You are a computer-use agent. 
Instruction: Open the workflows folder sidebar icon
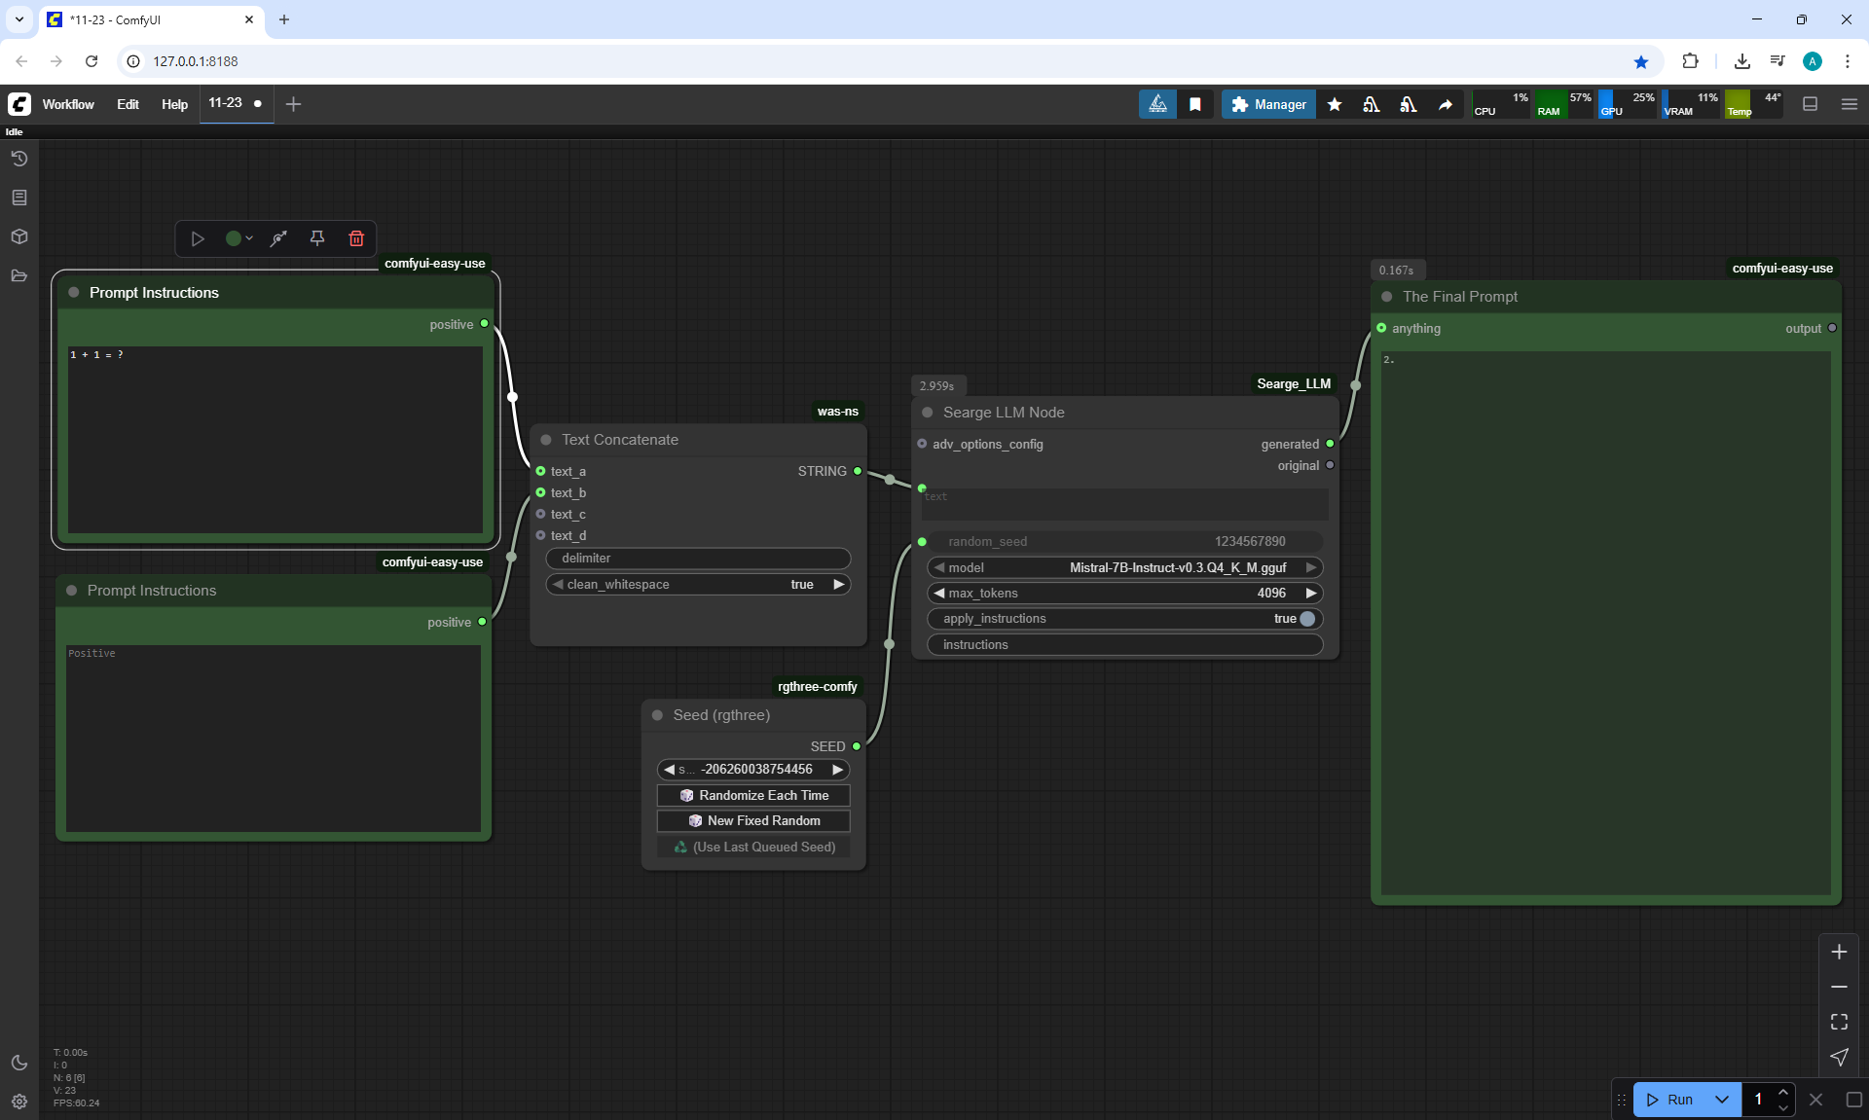(x=18, y=275)
